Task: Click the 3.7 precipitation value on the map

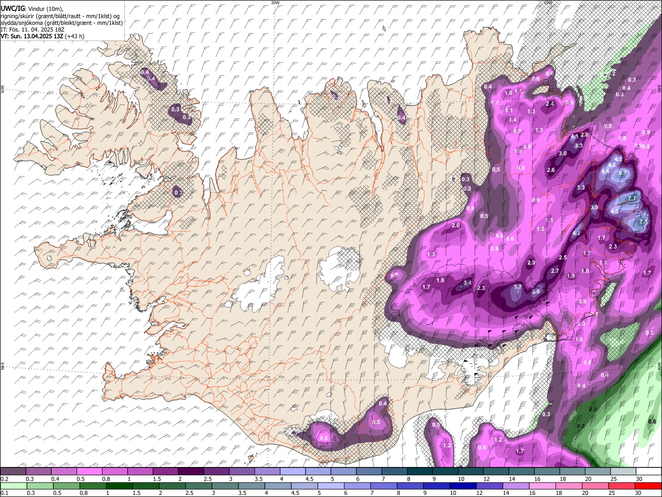Action: click(518, 287)
